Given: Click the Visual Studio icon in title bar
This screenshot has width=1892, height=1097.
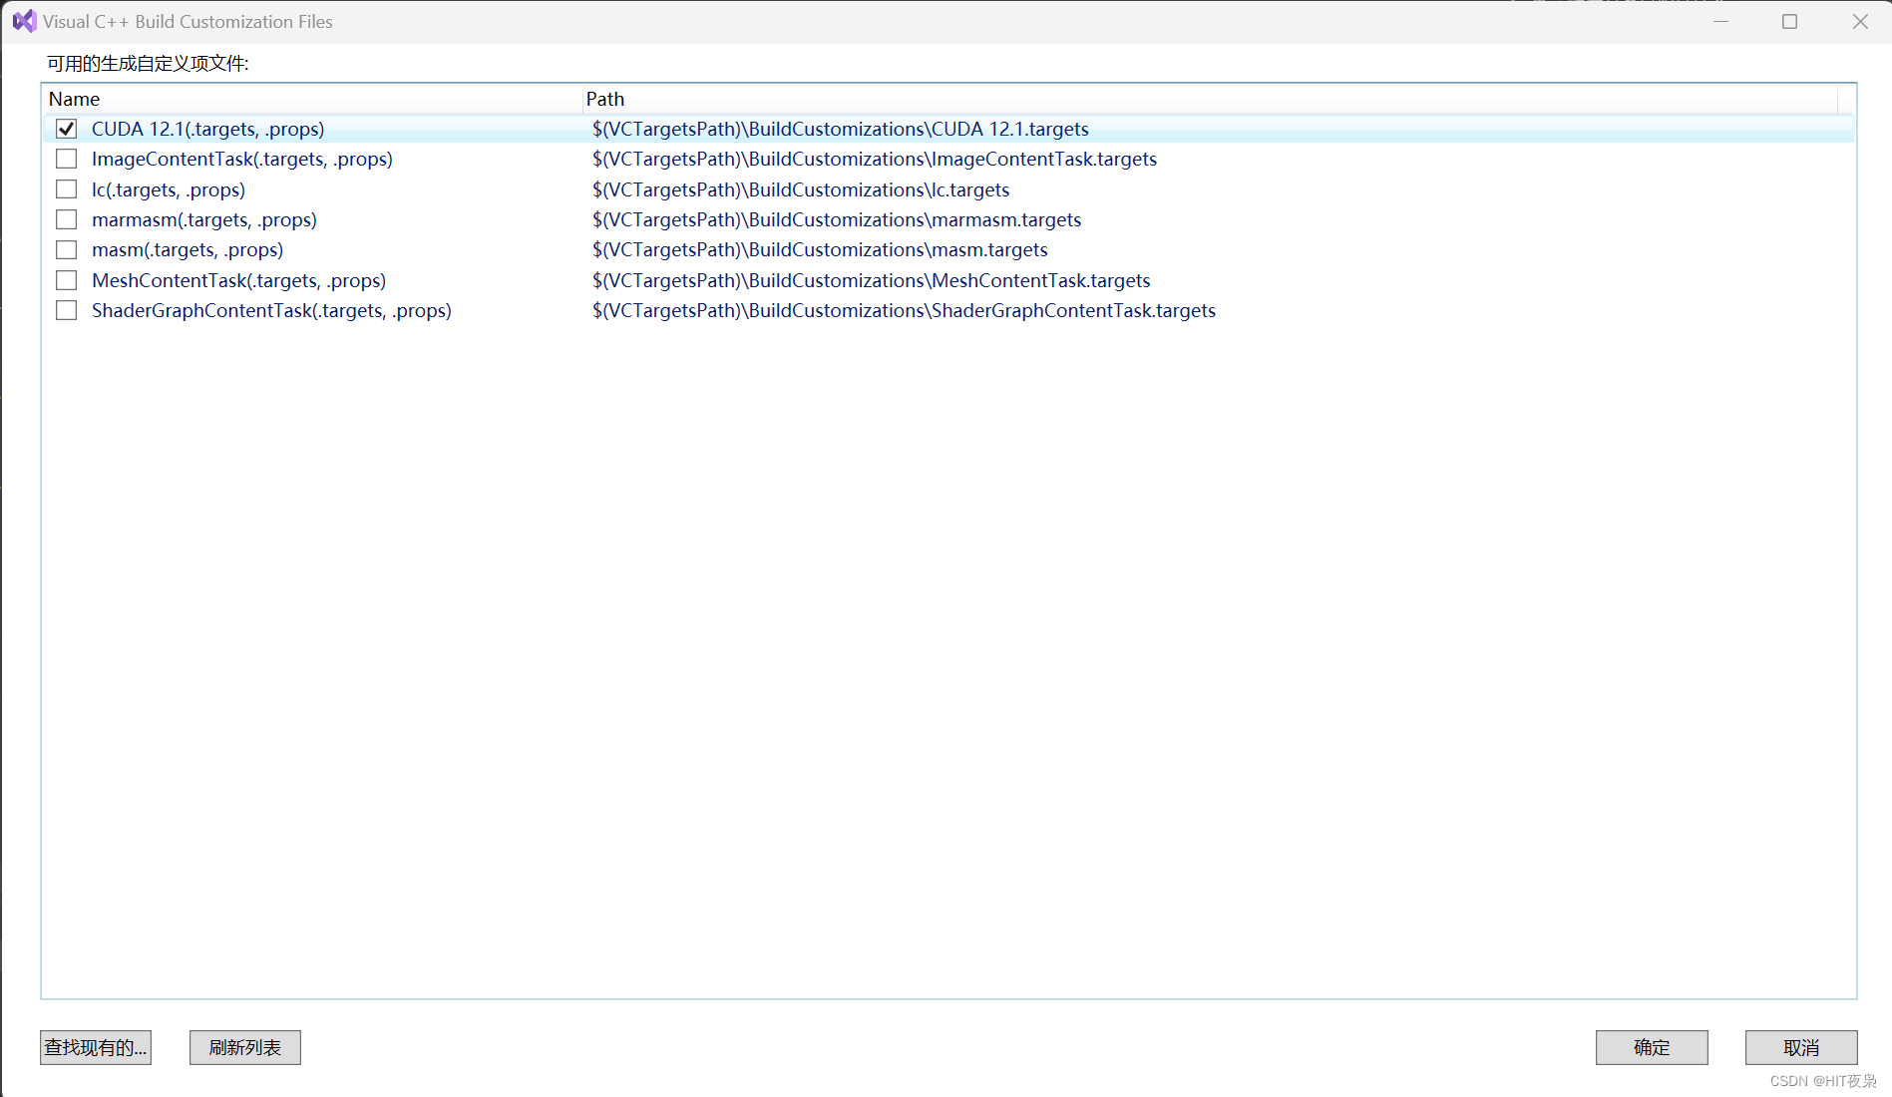Looking at the screenshot, I should tap(24, 21).
